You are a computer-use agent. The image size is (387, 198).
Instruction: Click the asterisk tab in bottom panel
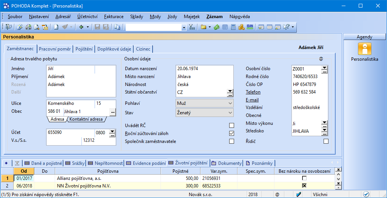coord(6,163)
